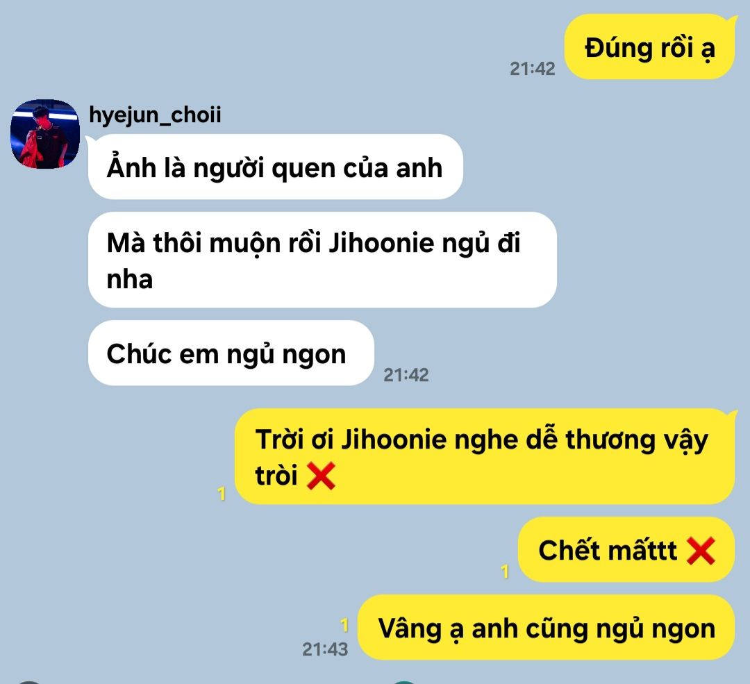This screenshot has height=684, width=750.
Task: Tap the 'Chết mấttt' message bubble
Action: coord(626,549)
